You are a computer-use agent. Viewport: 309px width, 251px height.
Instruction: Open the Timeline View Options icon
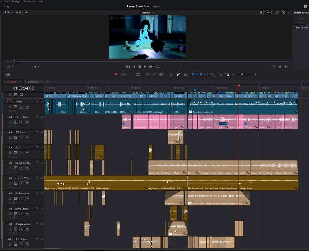[x=8, y=74]
